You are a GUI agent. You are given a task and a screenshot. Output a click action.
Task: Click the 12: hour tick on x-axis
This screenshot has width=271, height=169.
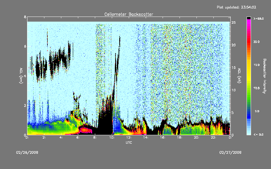click(x=129, y=138)
